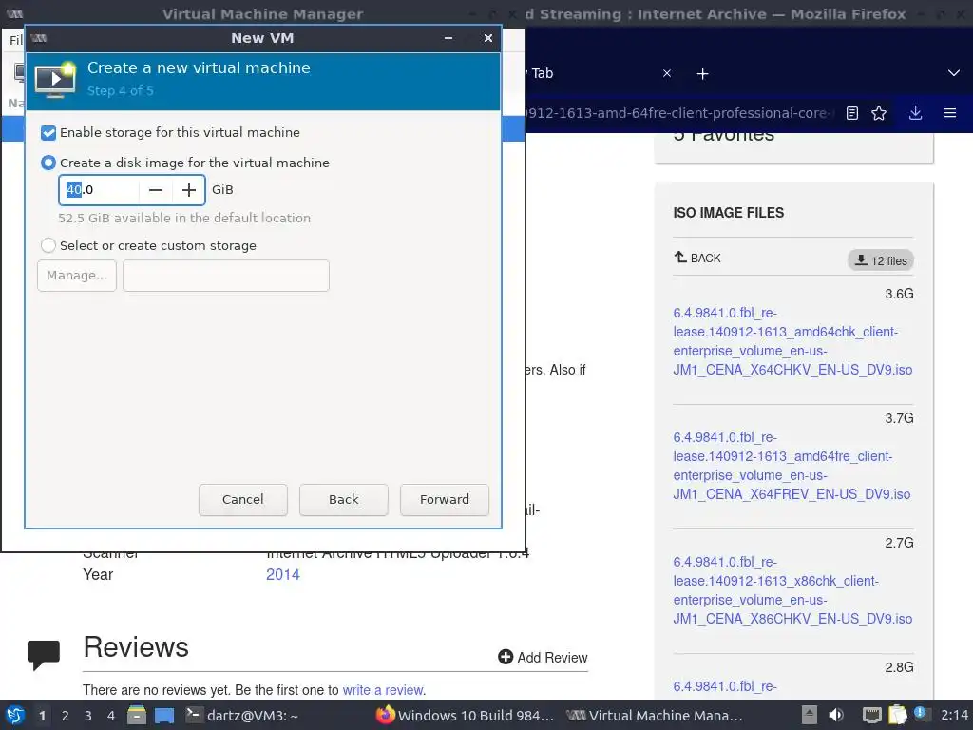This screenshot has height=730, width=973.
Task: Minimize the New VM dialog
Action: click(448, 38)
